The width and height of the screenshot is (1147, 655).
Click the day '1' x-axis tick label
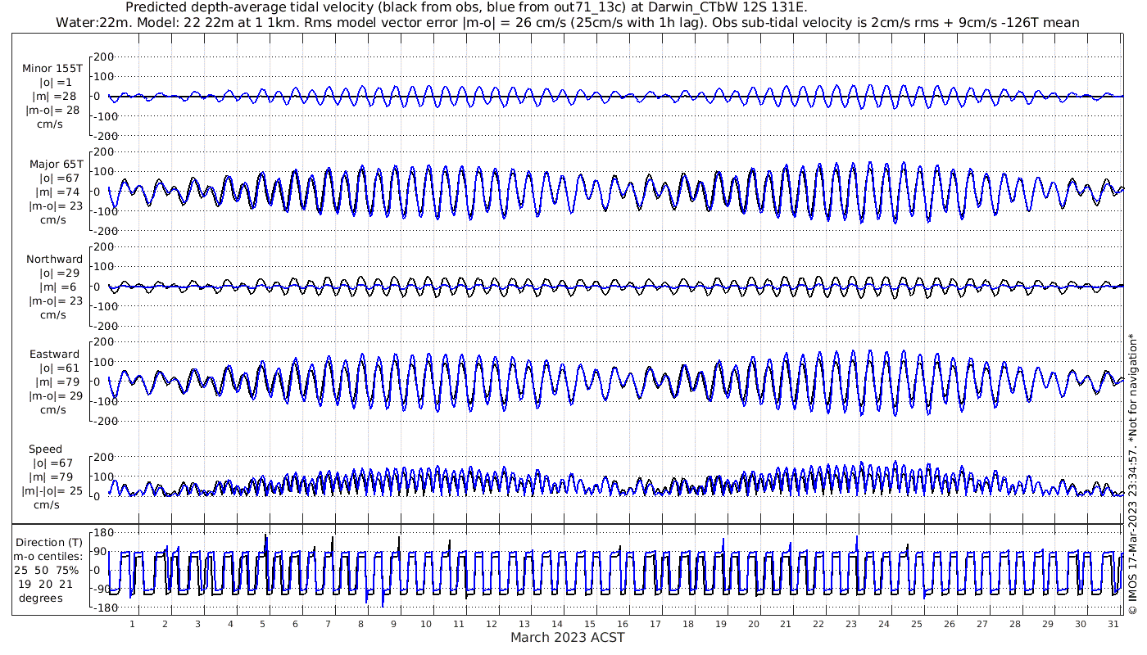[132, 624]
